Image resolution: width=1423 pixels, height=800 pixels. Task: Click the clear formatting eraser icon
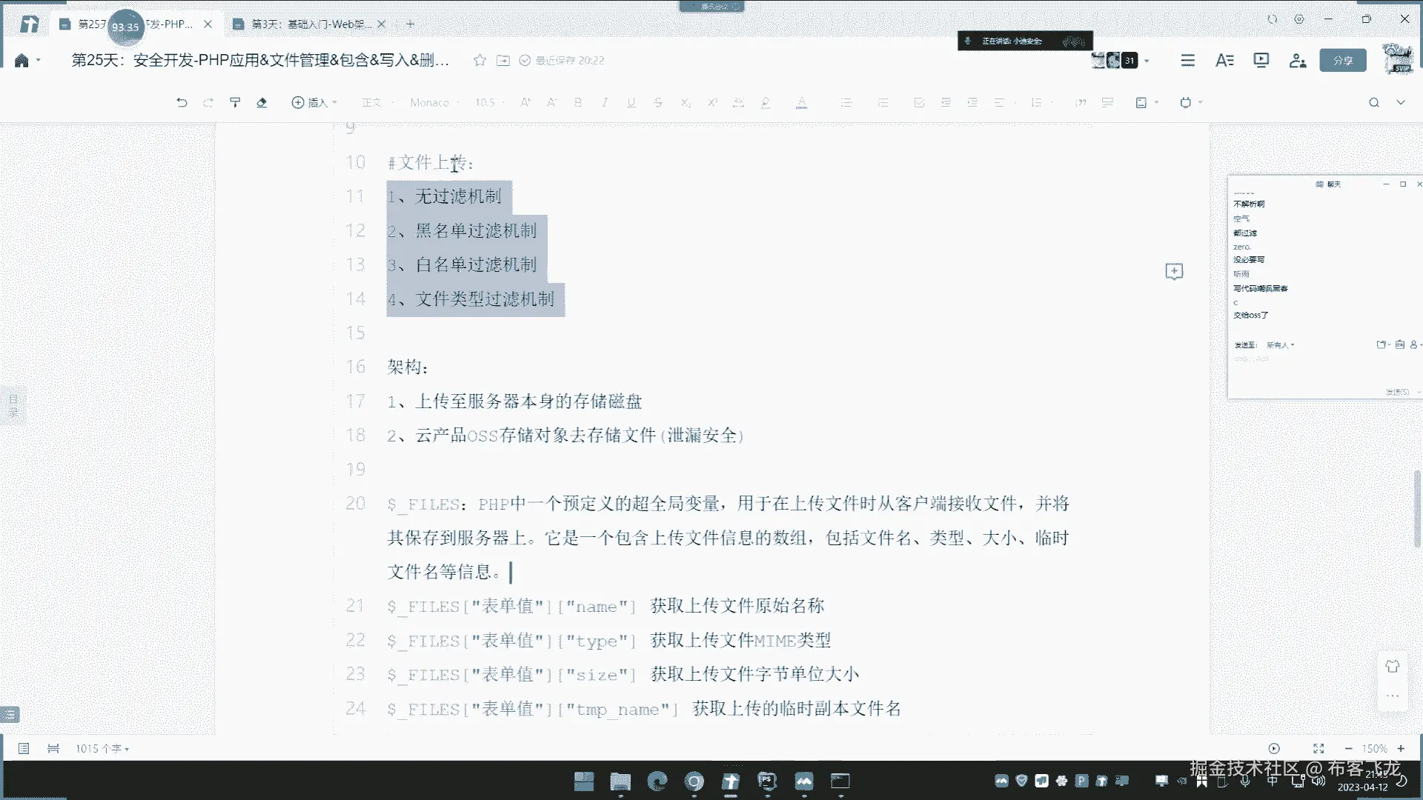point(262,102)
